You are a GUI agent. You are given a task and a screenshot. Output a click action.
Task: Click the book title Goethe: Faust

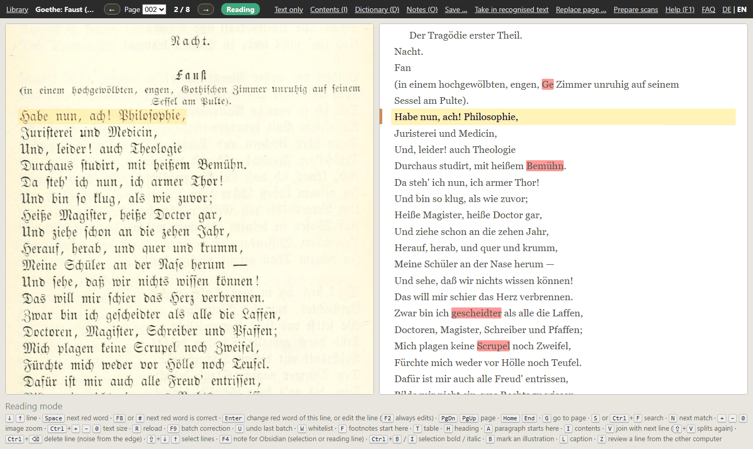click(65, 9)
